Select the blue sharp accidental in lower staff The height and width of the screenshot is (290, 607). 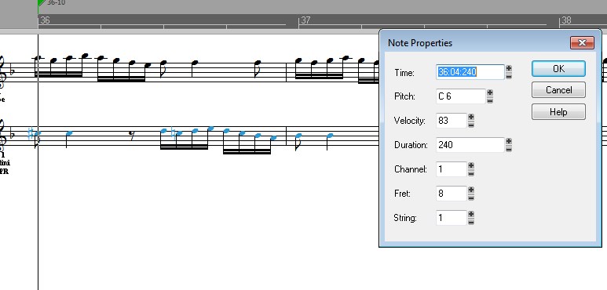(31, 134)
